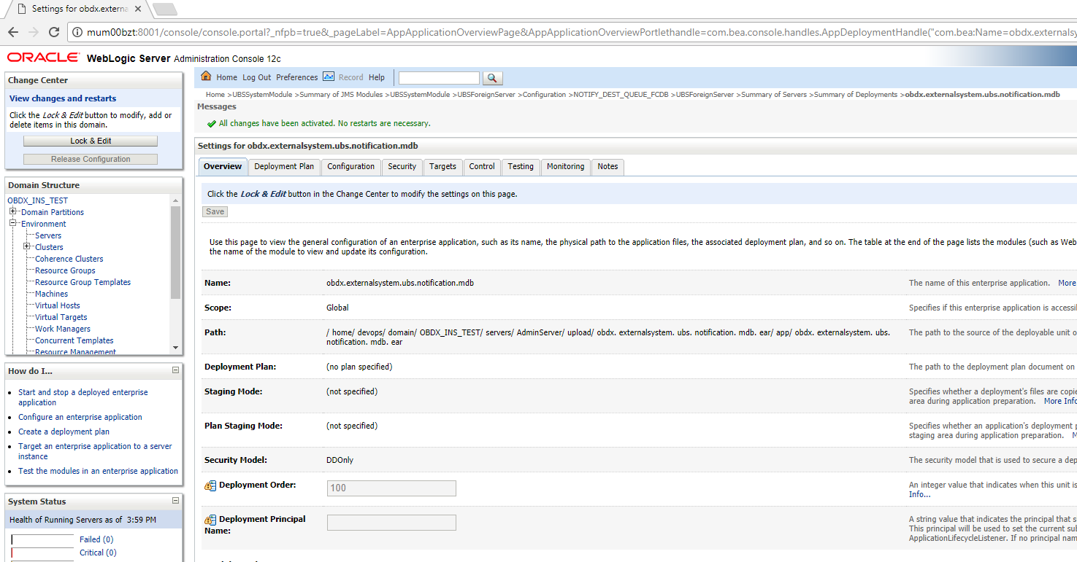Screen dimensions: 1077x562
Task: Open Resource Group Templates tree item
Action: [83, 282]
